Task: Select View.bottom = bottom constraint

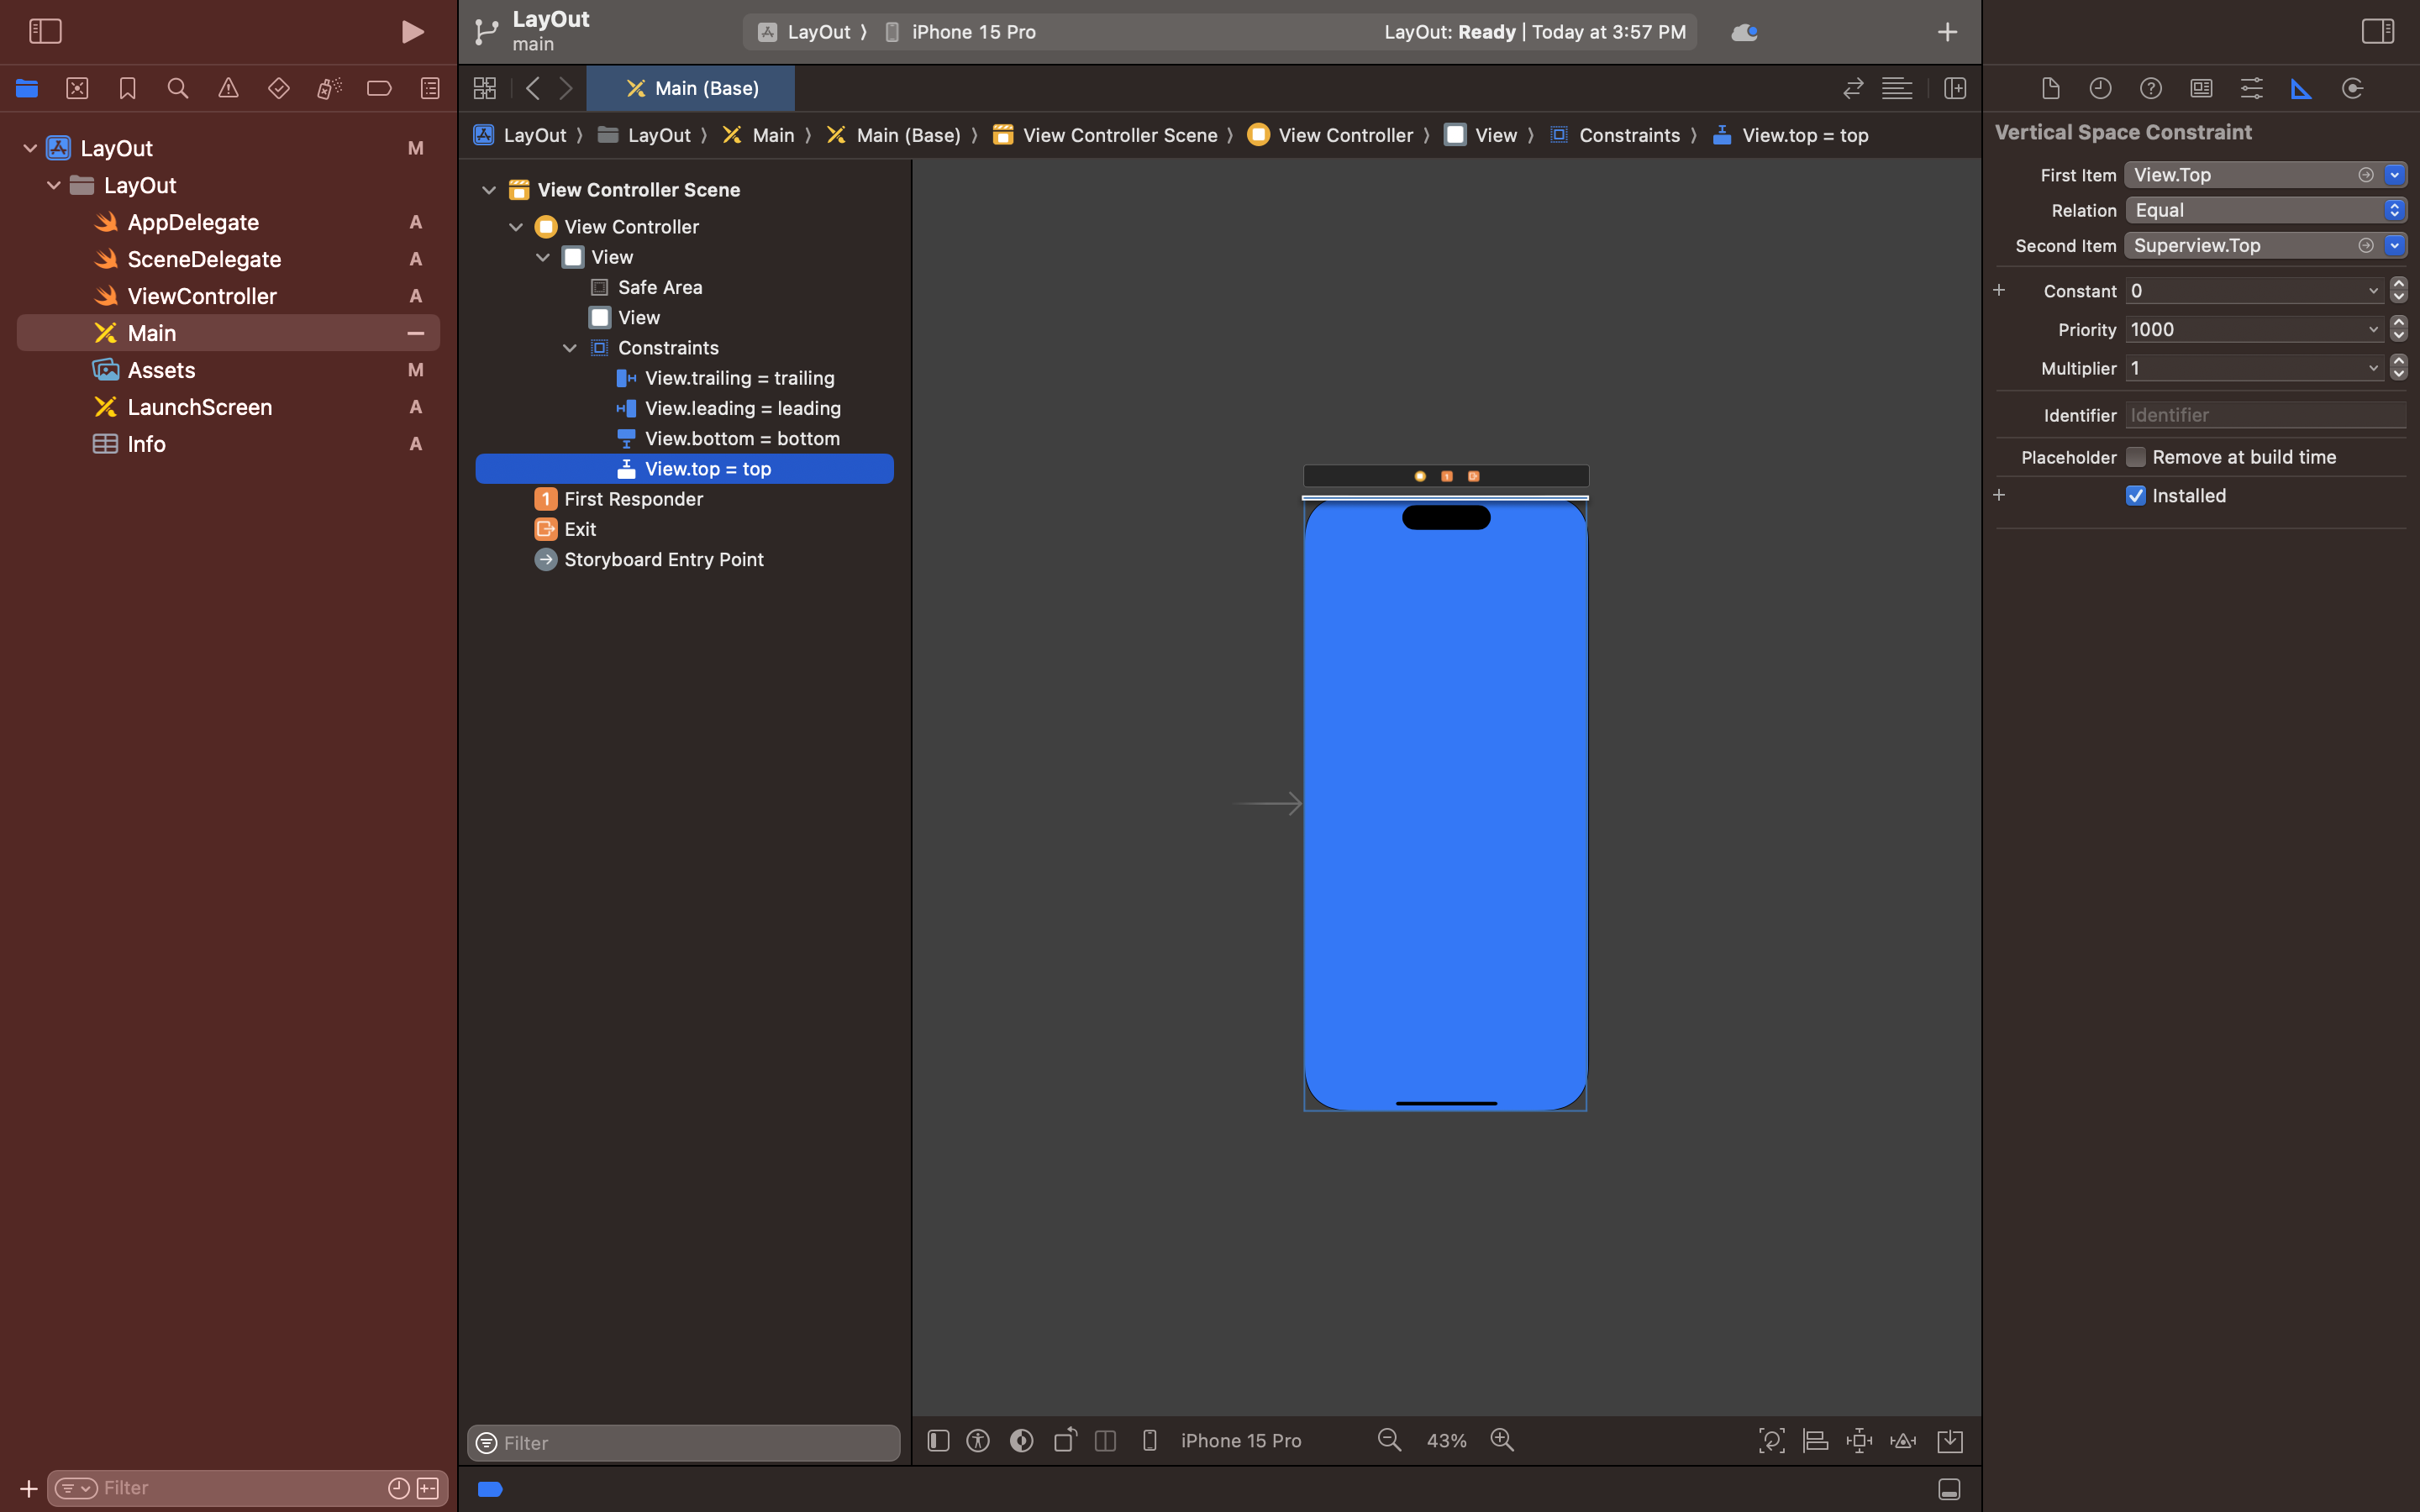Action: [x=741, y=439]
